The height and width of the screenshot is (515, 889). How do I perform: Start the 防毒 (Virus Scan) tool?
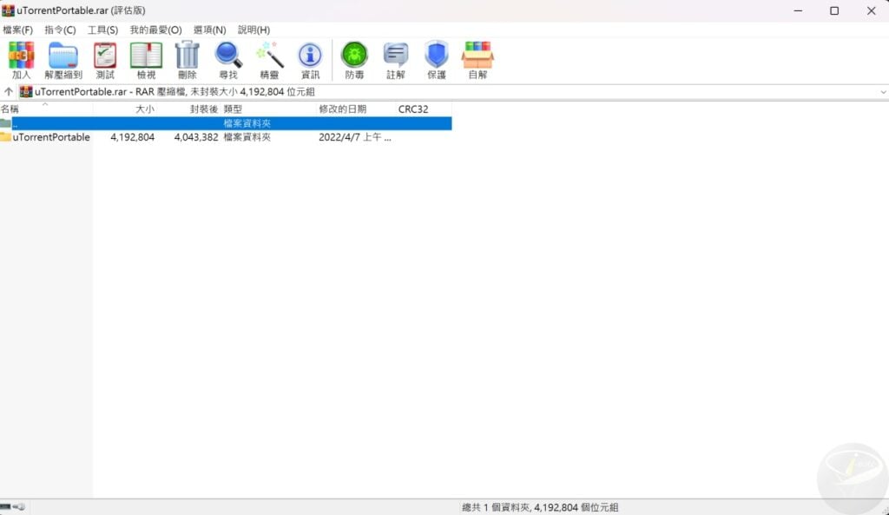tap(354, 59)
